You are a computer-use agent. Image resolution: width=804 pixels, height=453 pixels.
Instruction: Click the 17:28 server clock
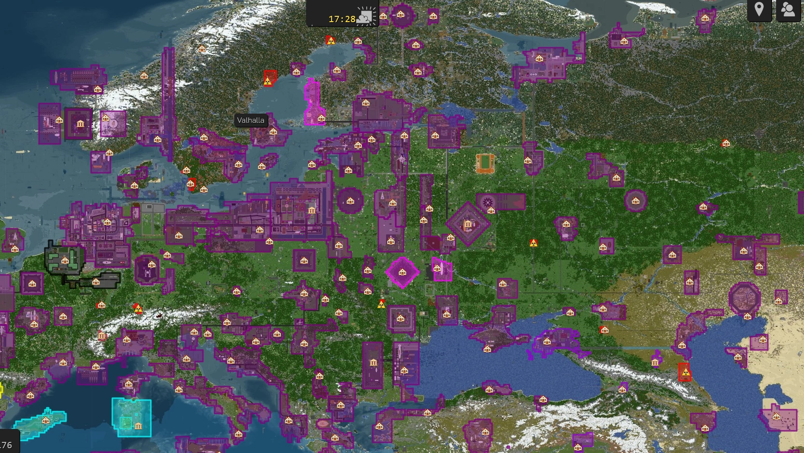(342, 19)
